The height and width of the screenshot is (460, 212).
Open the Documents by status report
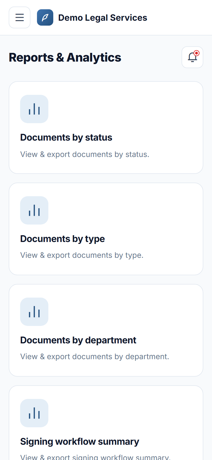point(106,128)
